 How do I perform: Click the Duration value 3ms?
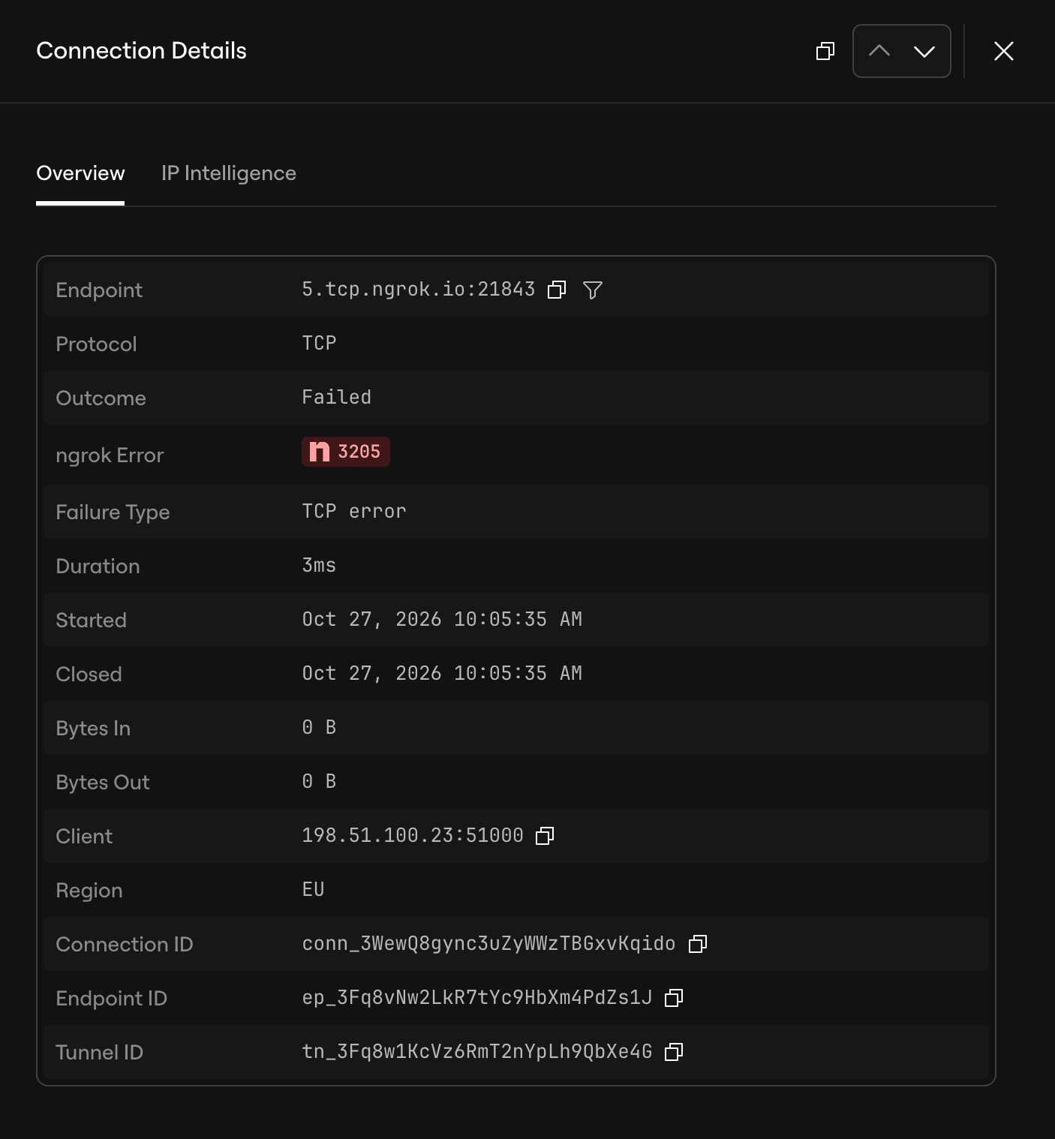pyautogui.click(x=319, y=566)
